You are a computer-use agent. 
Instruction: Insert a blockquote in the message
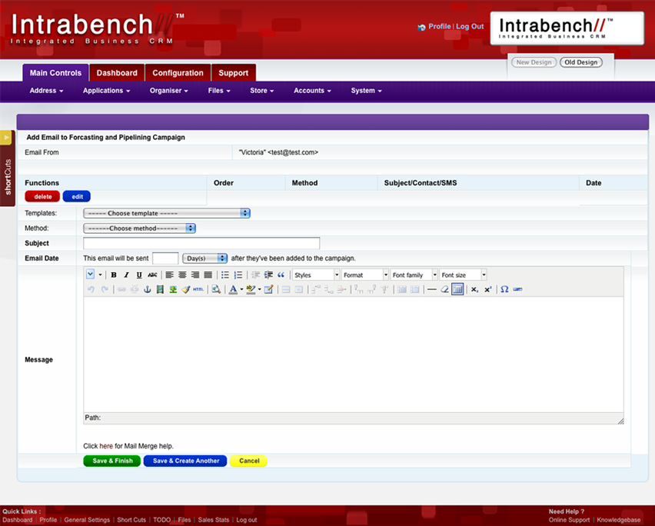281,275
